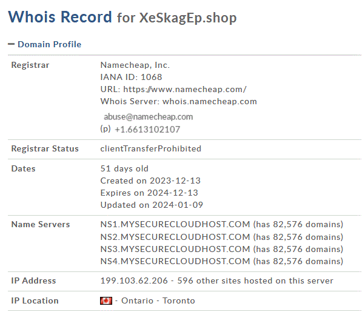362x312 pixels.
Task: Click the registrar phone number +1.6613102107
Action: coord(147,130)
